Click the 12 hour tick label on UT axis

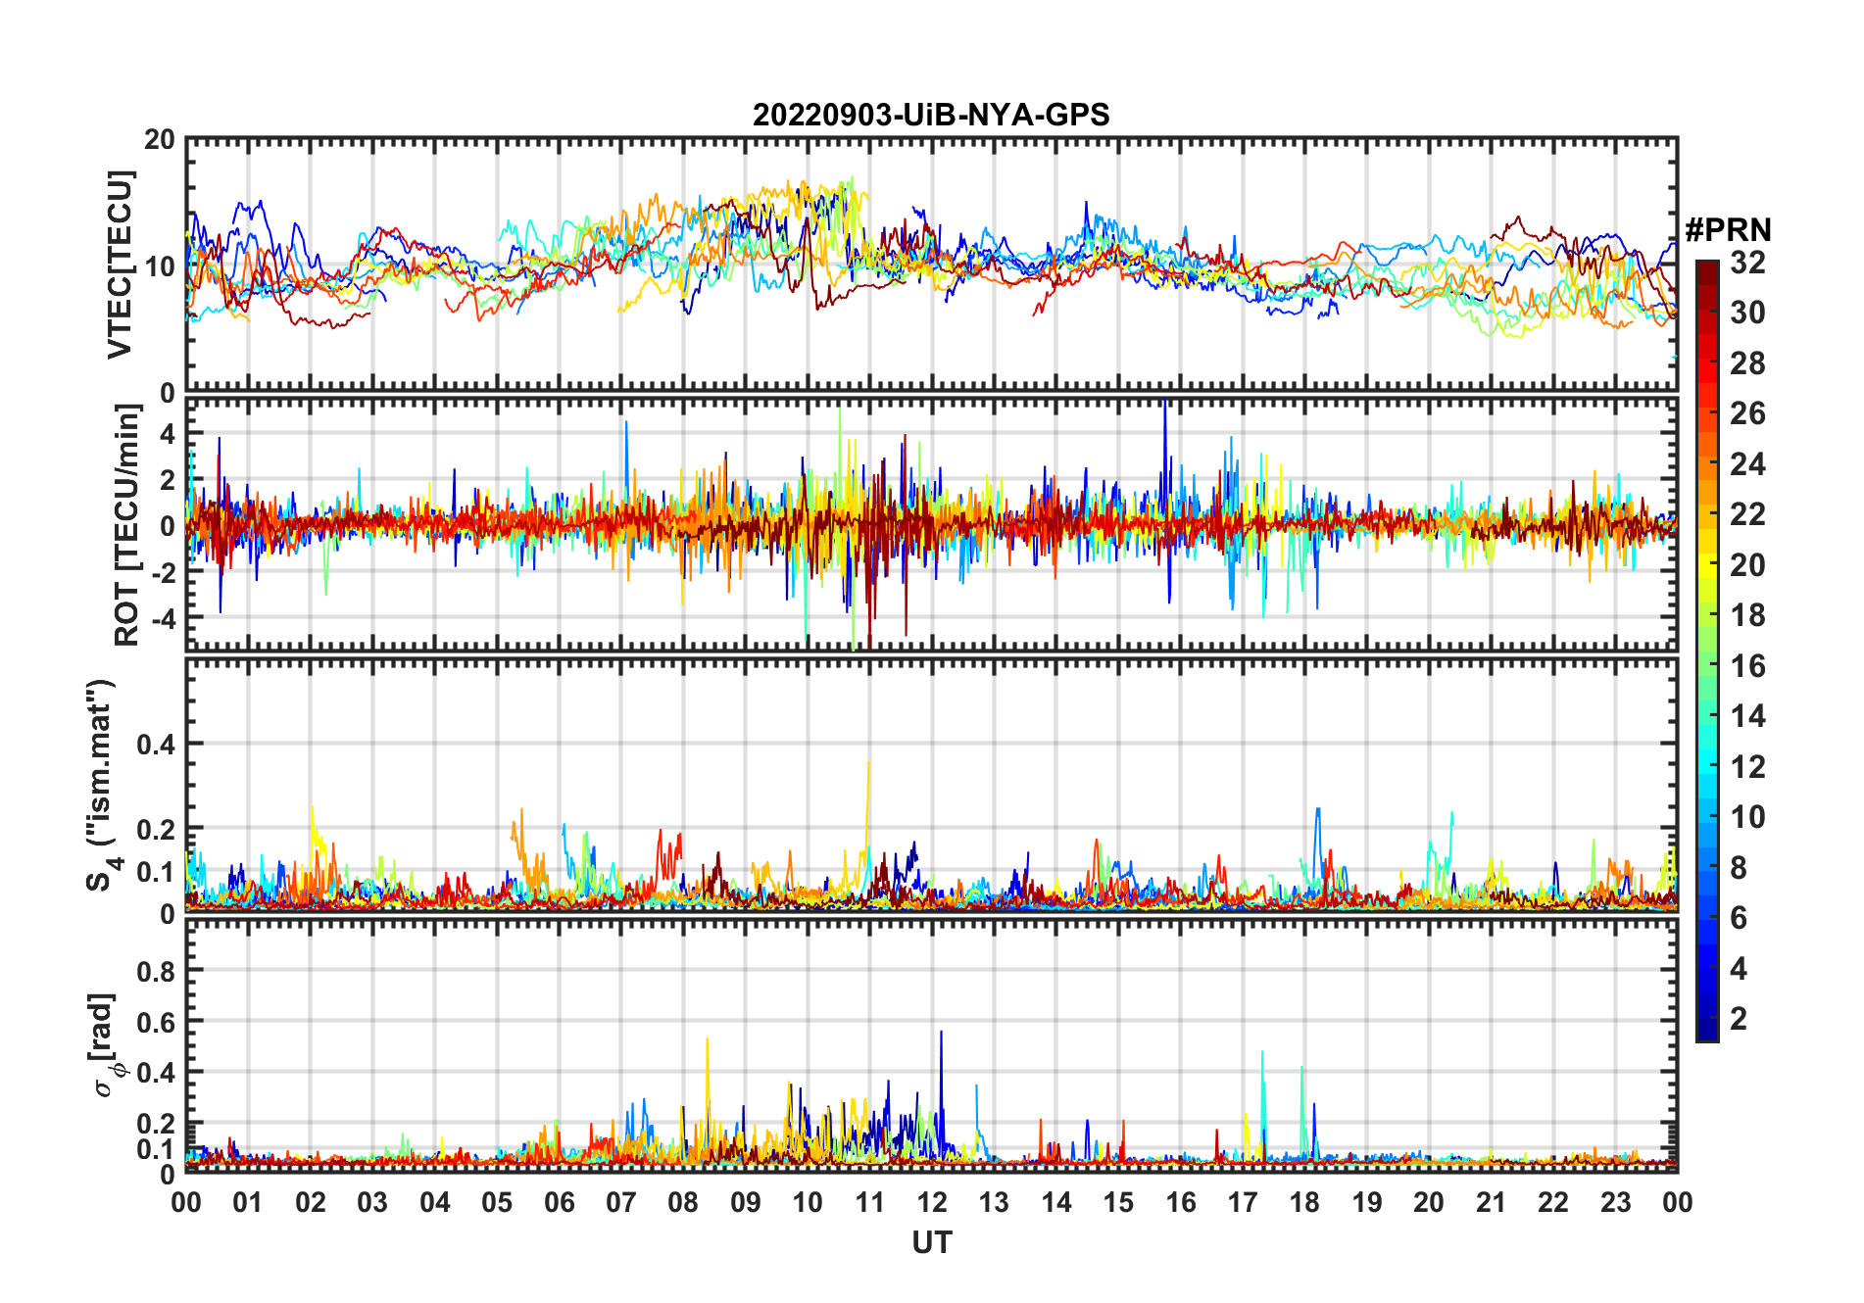click(x=932, y=1202)
